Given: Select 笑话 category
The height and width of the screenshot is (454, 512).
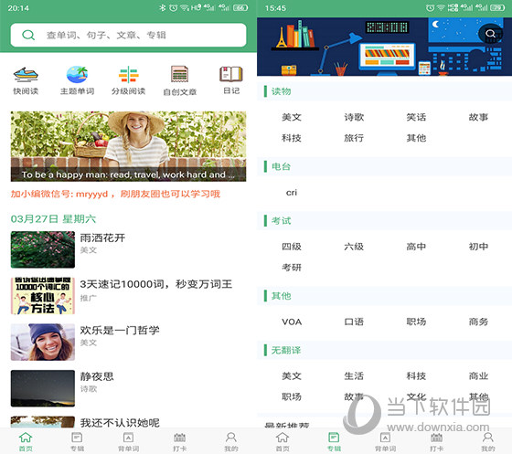Looking at the screenshot, I should click(416, 117).
